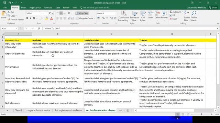Switch to Page Break Preview view
Image resolution: width=220 pixels, height=123 pixels.
click(x=188, y=114)
